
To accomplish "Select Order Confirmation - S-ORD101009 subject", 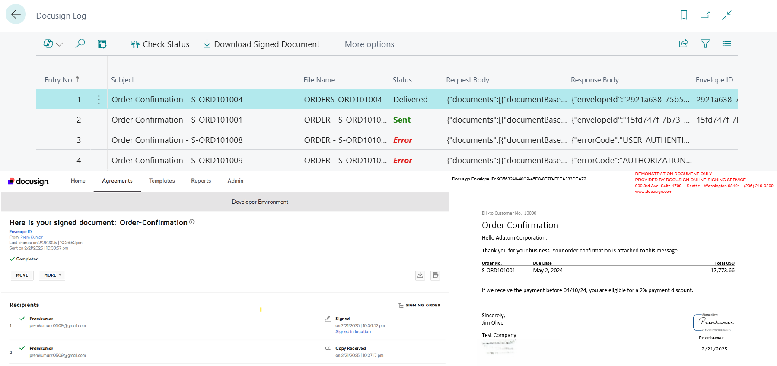I will (177, 161).
